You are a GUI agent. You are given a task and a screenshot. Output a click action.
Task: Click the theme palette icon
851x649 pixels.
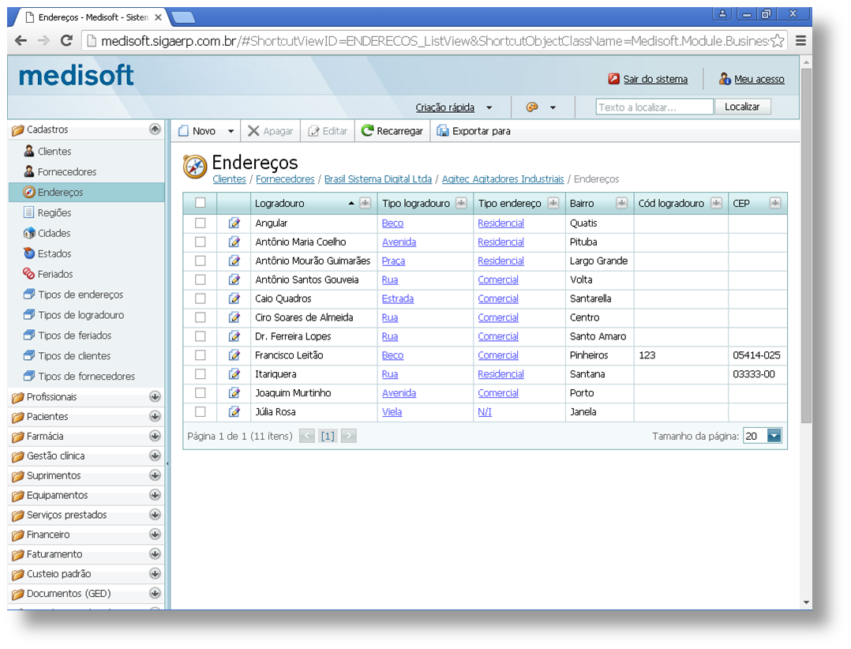(532, 107)
